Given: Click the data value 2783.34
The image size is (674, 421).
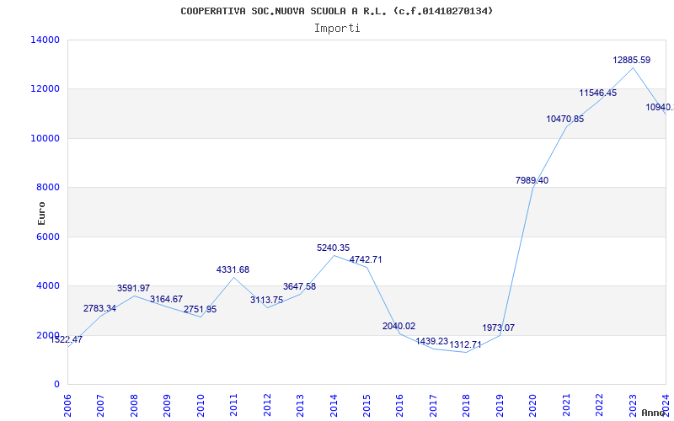Looking at the screenshot, I should click(x=99, y=308).
